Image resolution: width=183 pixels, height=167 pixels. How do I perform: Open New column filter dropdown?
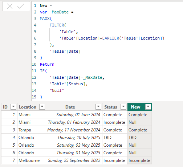pos(148,107)
